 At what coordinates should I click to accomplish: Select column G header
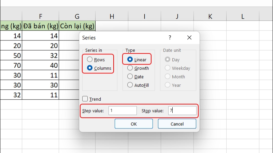coord(77,16)
